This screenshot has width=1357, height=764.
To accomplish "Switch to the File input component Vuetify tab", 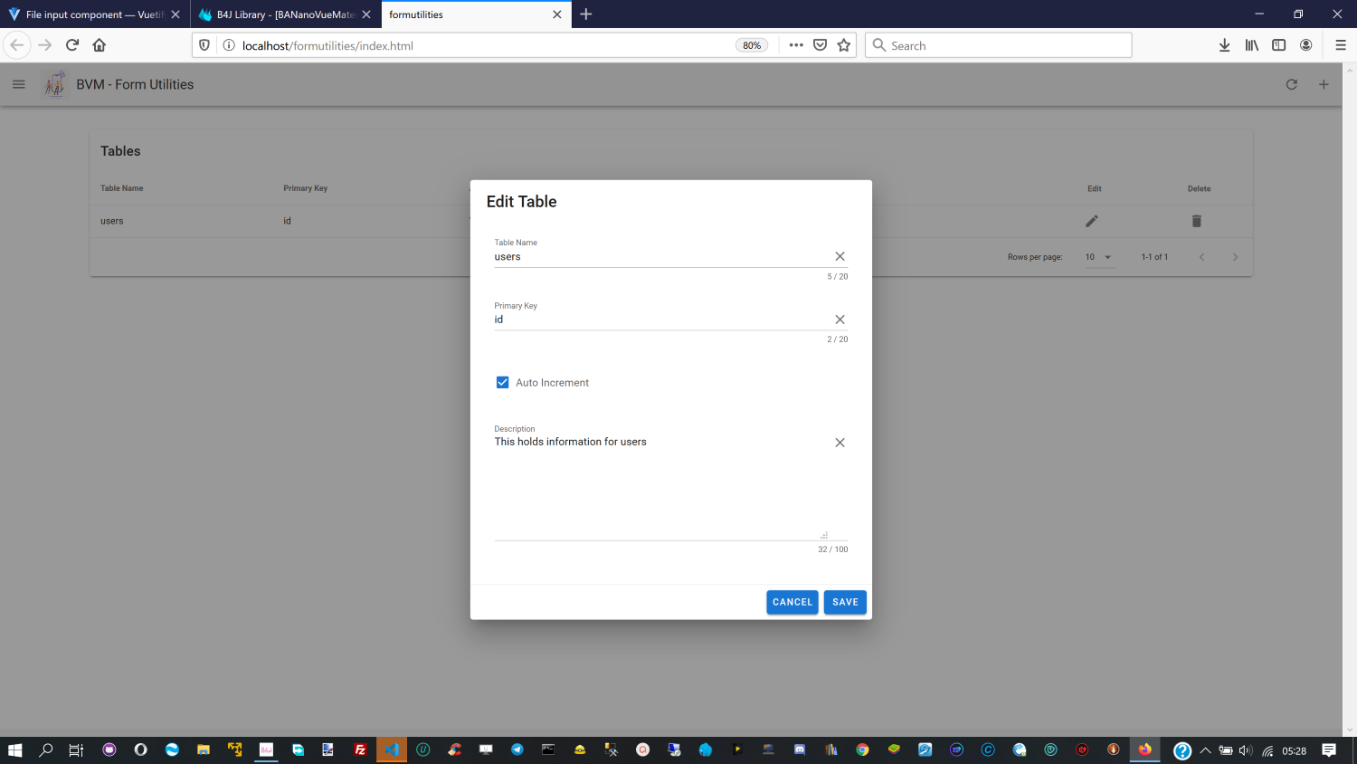I will tap(95, 14).
